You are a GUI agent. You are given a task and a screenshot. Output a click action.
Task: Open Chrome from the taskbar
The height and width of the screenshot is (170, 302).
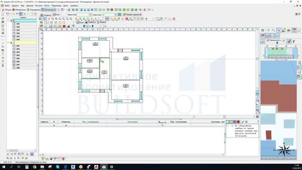pyautogui.click(x=34, y=167)
